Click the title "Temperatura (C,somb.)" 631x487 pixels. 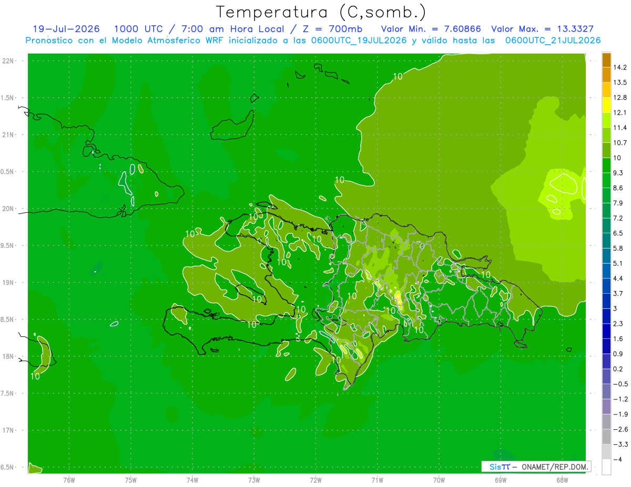click(x=321, y=12)
